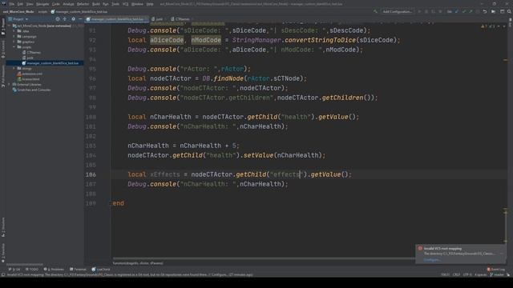The width and height of the screenshot is (513, 288).
Task: Expand External Libraries node
Action: (x=10, y=85)
